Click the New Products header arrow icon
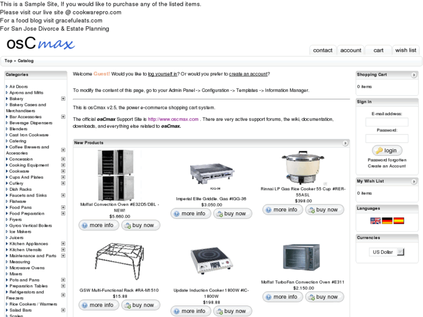 346,143
